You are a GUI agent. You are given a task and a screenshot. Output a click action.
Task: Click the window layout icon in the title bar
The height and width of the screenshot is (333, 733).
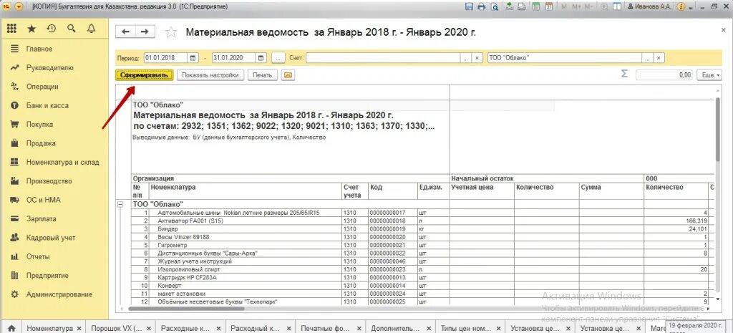click(617, 6)
